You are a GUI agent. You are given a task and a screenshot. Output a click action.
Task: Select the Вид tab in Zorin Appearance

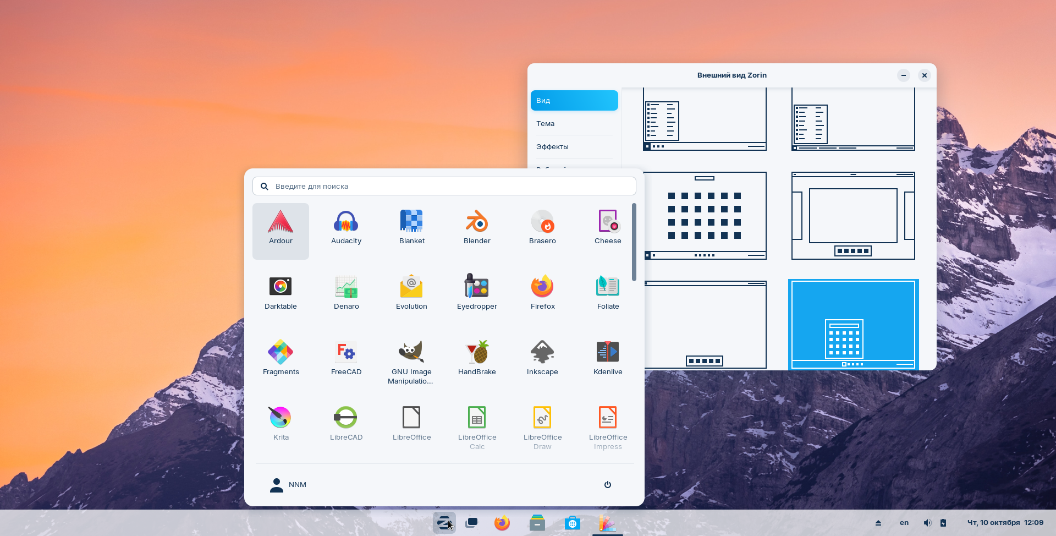click(x=574, y=101)
